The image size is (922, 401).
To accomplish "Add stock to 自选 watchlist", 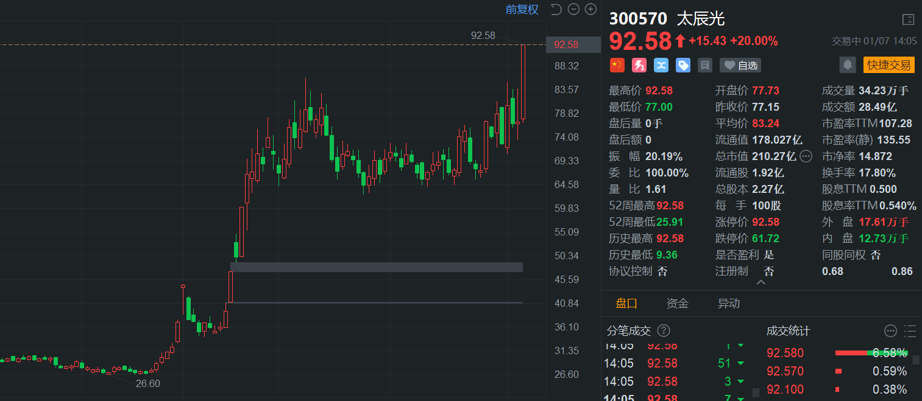I will [x=740, y=65].
